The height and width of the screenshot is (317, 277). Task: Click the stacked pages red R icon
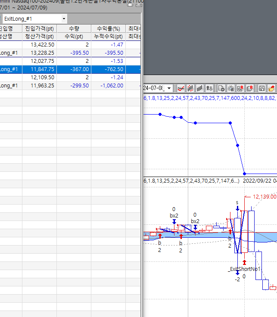[x=249, y=88]
